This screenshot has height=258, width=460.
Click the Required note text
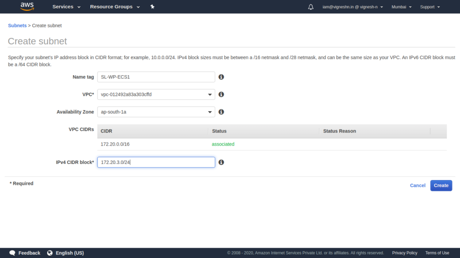[x=22, y=183]
